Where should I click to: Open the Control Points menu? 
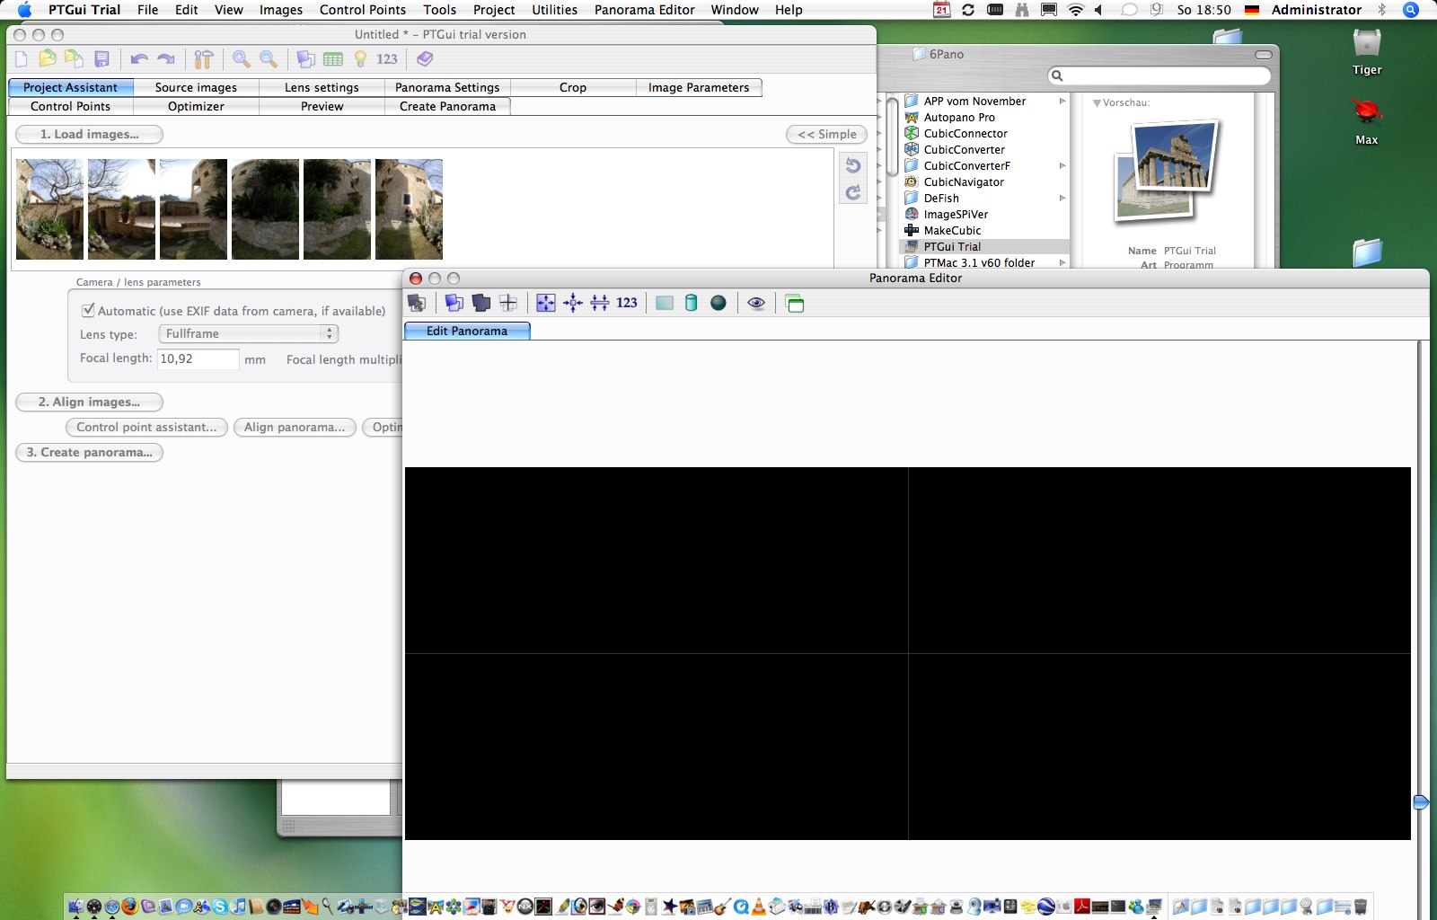[x=362, y=10]
